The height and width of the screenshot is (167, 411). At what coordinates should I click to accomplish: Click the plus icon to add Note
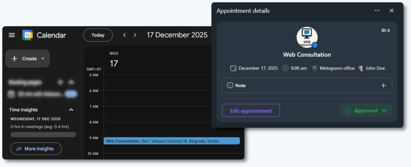point(383,86)
